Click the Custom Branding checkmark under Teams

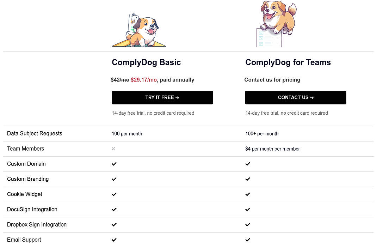pos(248,179)
